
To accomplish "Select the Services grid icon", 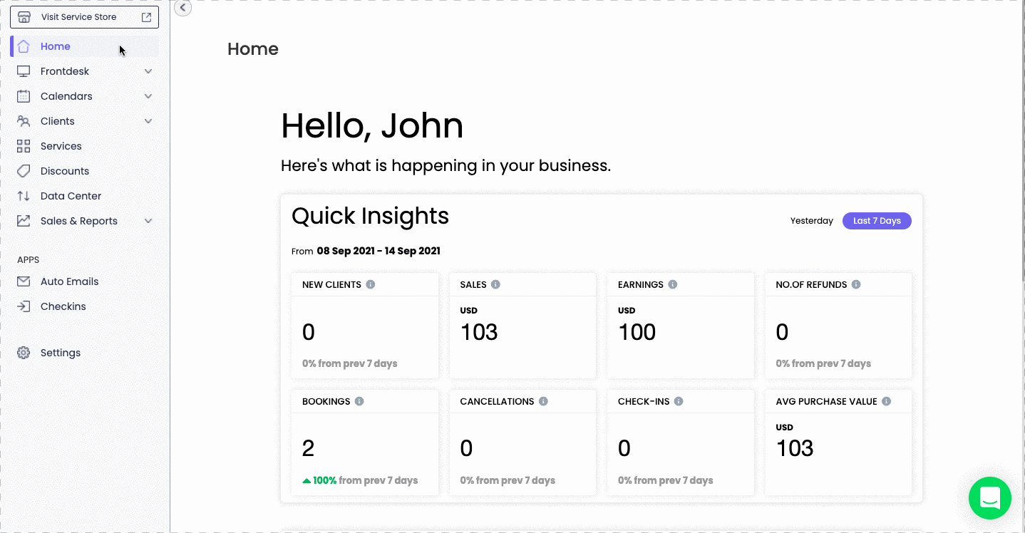I will tap(24, 145).
